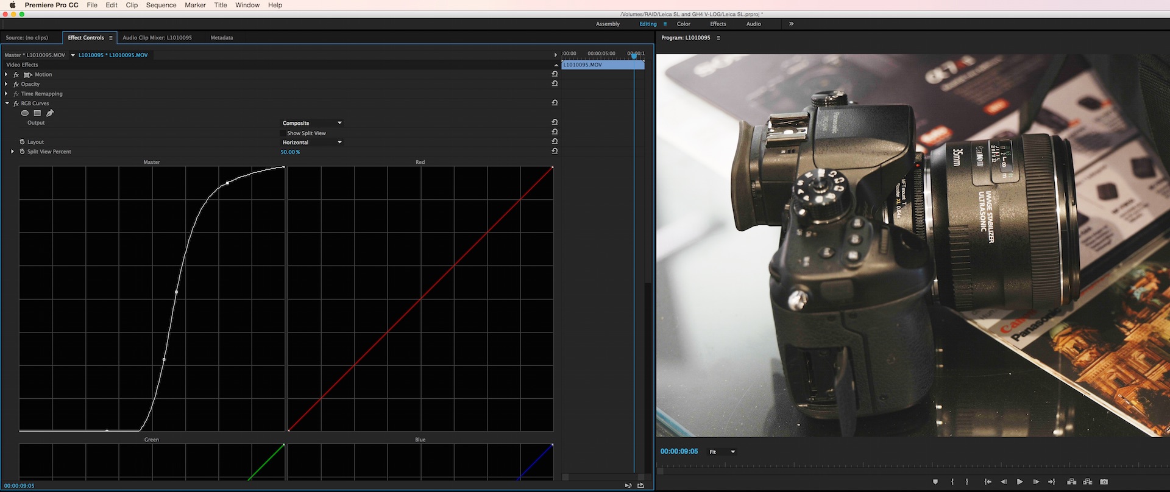Click the Program monitor timecode 00:00:09:05
This screenshot has width=1170, height=492.
679,451
